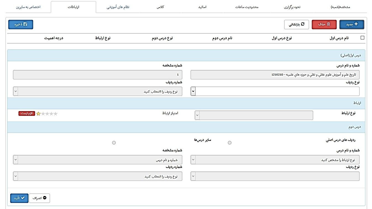Click the نام درس دوم column header
The height and width of the screenshot is (209, 372).
pyautogui.click(x=222, y=38)
